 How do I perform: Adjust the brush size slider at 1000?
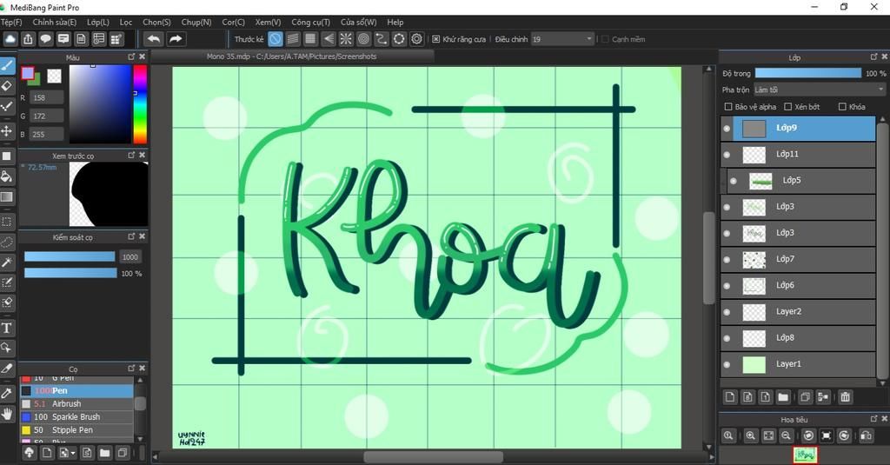[70, 256]
